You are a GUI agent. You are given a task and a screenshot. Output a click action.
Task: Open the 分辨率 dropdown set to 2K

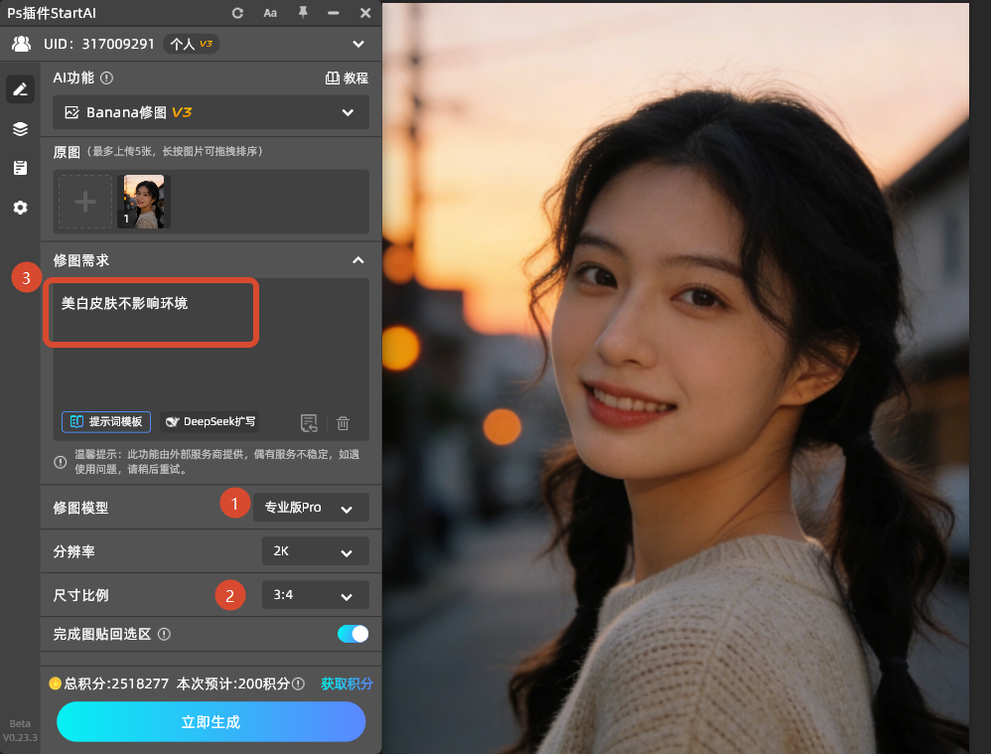pos(315,550)
